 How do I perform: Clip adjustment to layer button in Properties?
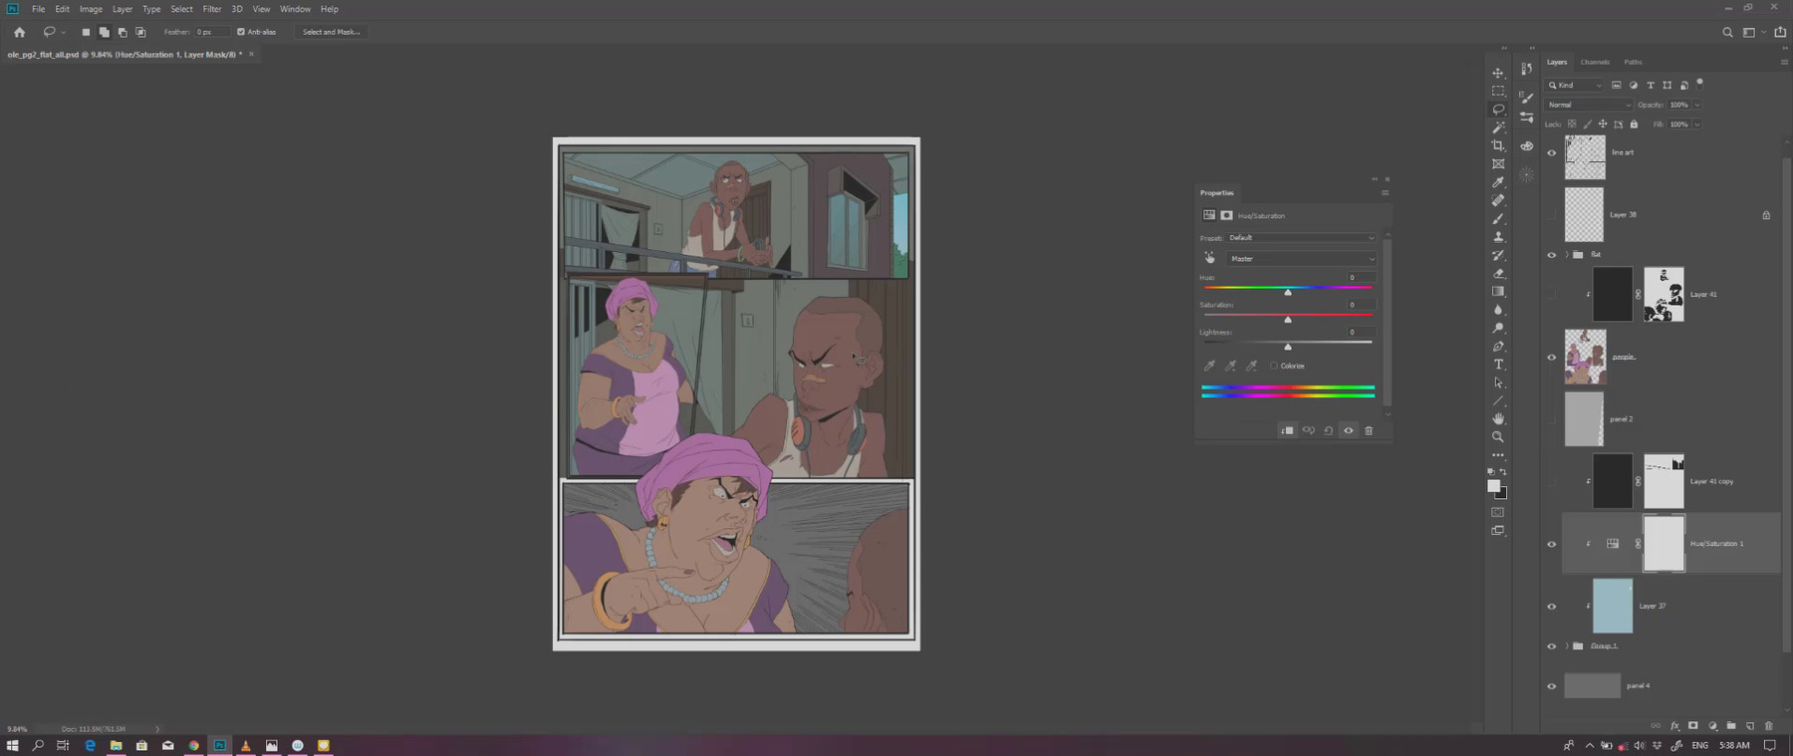point(1287,430)
